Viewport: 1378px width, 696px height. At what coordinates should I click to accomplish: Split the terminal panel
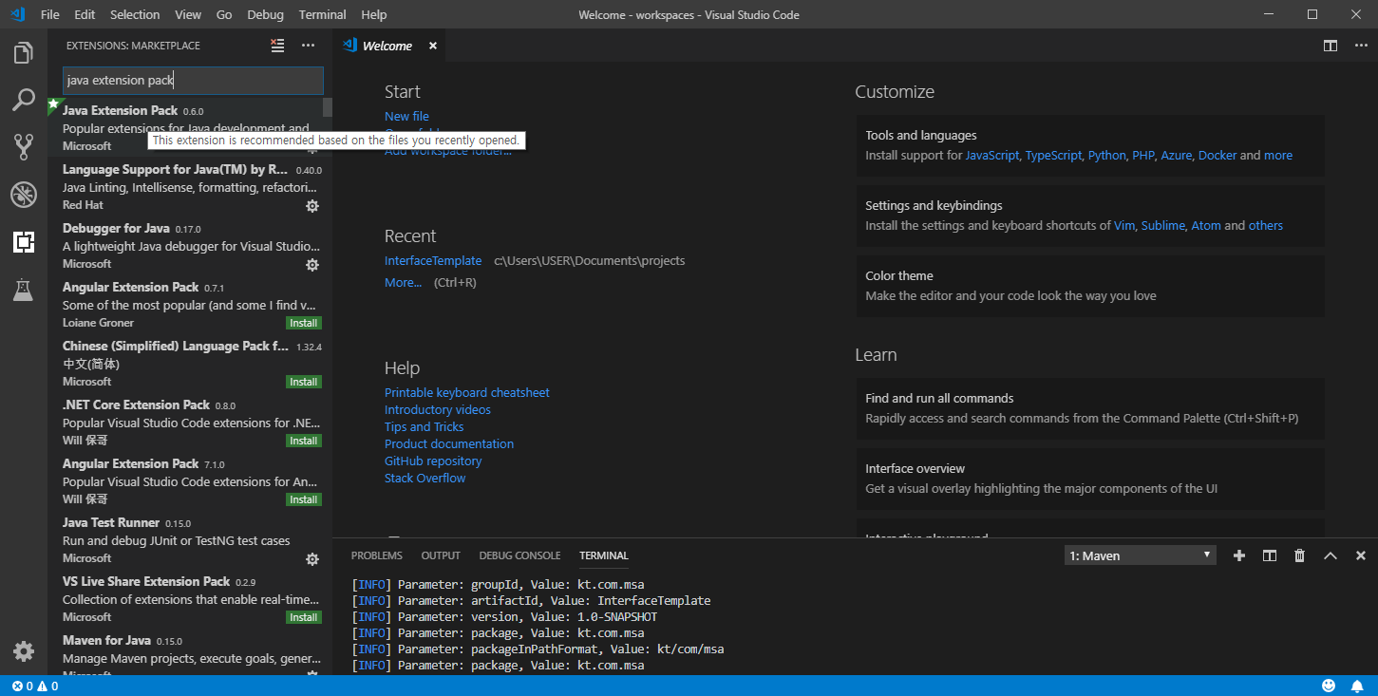coord(1269,555)
